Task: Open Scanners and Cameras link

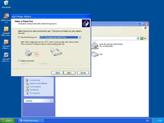Action: [x=38, y=83]
